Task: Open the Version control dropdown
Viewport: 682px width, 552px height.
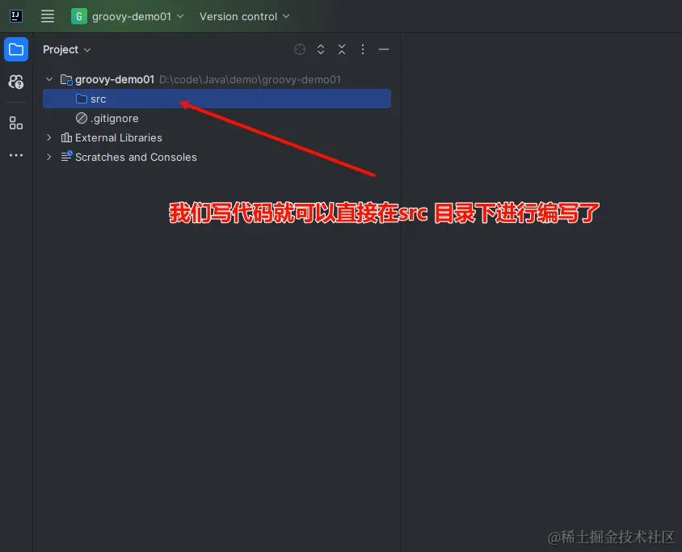Action: coord(244,16)
